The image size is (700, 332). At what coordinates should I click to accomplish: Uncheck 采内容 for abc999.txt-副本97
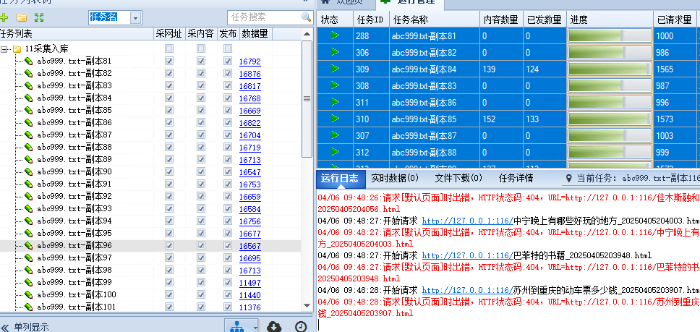[201, 257]
